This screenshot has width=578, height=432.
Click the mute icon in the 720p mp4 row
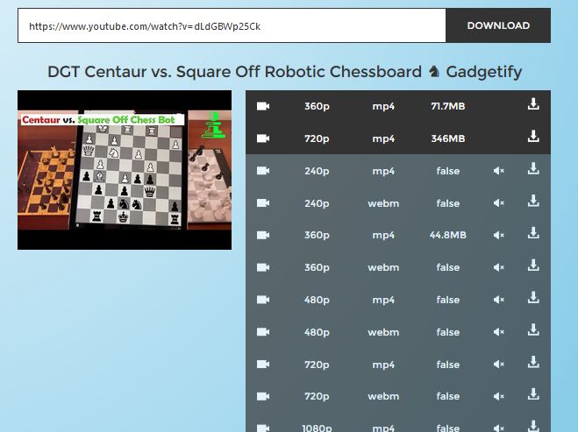pyautogui.click(x=499, y=365)
